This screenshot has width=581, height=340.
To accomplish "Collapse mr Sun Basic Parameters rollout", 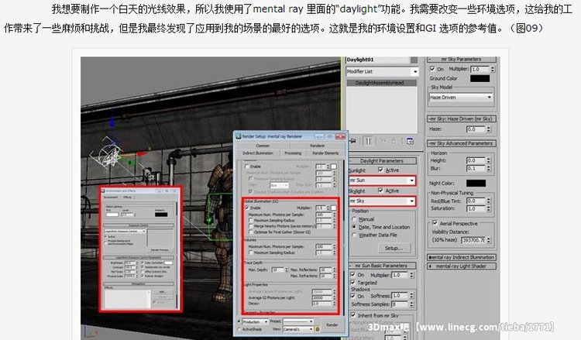I will pyautogui.click(x=382, y=266).
